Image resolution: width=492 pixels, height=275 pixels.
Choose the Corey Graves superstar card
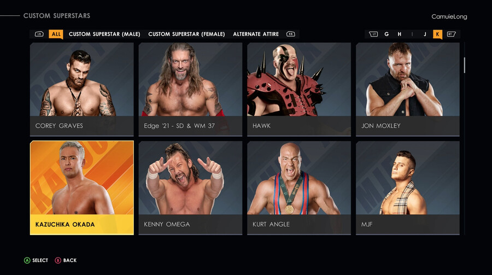81,90
